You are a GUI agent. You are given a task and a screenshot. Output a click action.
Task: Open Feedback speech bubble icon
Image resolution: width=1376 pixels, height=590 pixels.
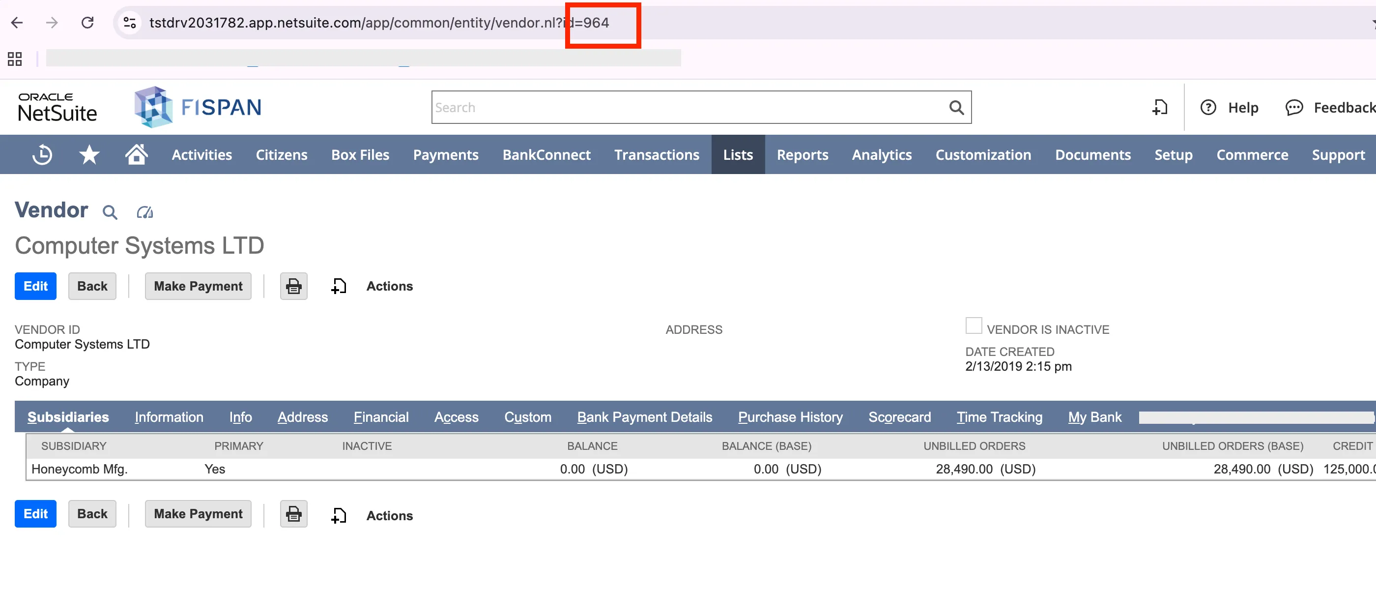[1294, 107]
